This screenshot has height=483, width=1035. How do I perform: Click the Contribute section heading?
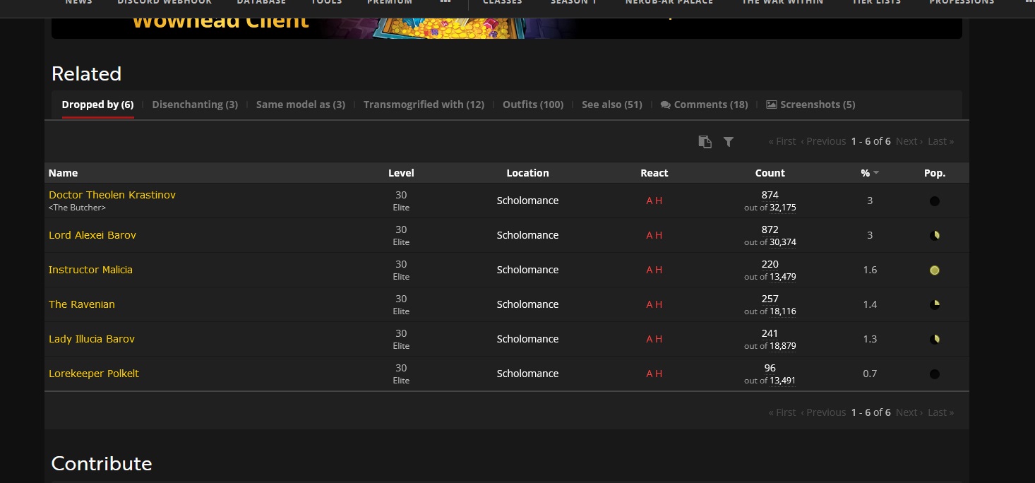102,464
